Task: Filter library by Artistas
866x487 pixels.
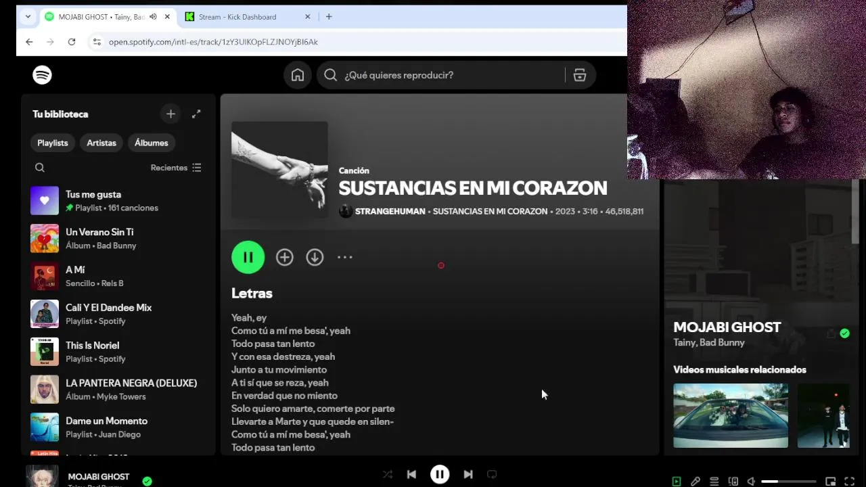Action: pyautogui.click(x=101, y=143)
